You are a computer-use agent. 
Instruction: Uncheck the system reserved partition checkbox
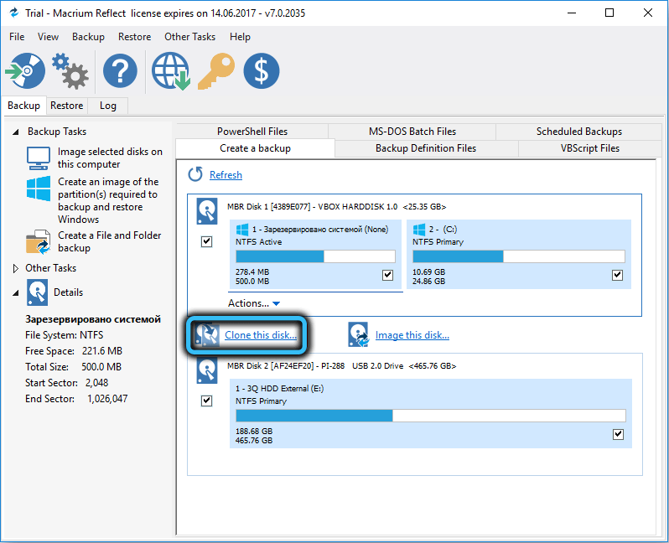pos(387,275)
